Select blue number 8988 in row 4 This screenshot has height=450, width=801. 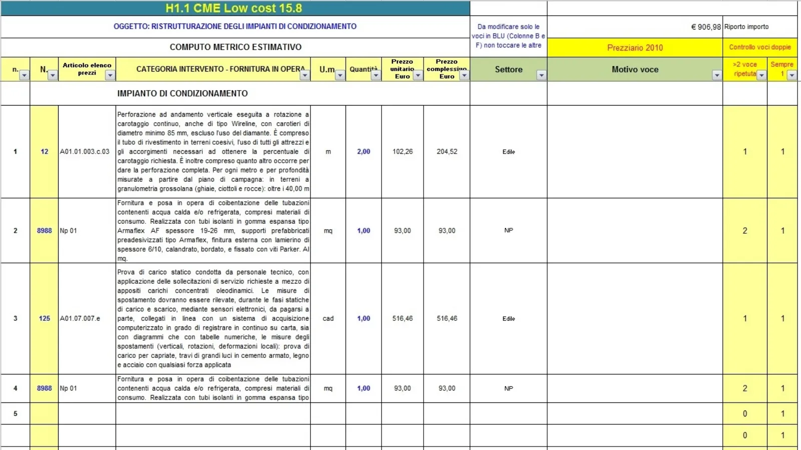click(x=44, y=388)
